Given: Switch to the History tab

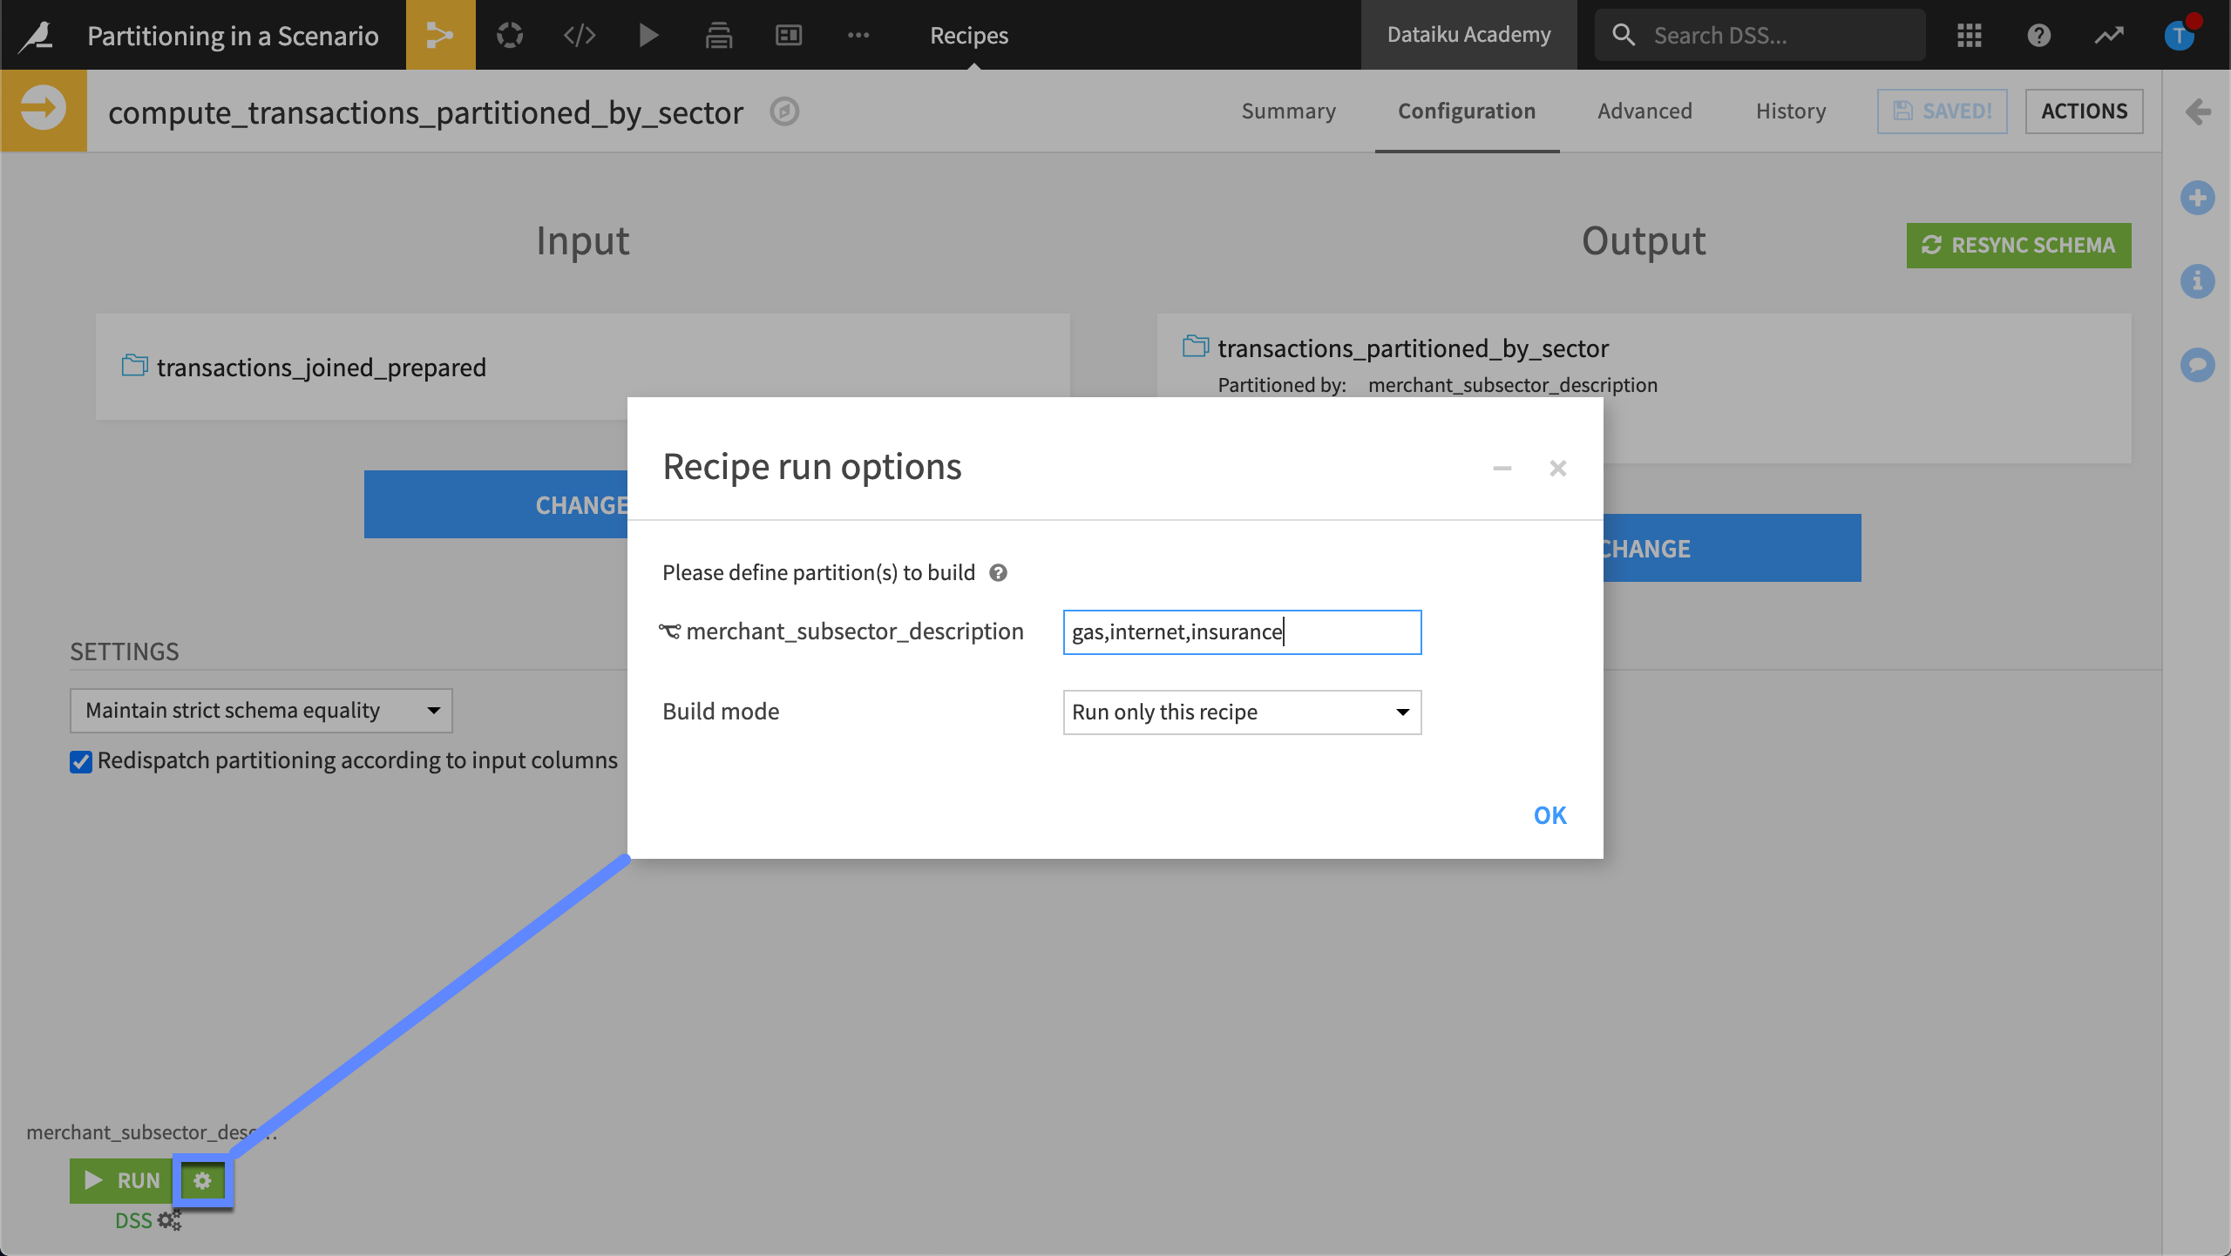Looking at the screenshot, I should [1791, 111].
